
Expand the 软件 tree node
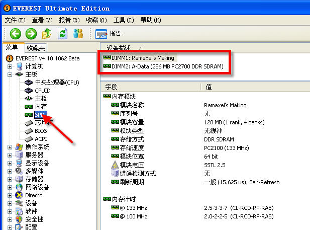[x=10, y=211]
